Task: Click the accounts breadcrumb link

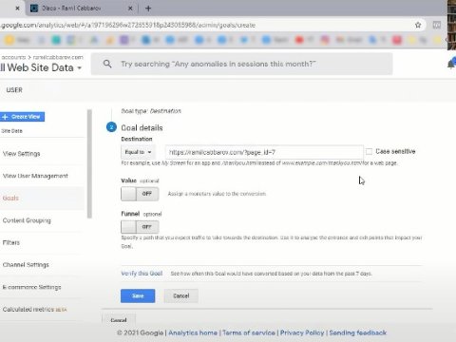Action: pyautogui.click(x=13, y=57)
